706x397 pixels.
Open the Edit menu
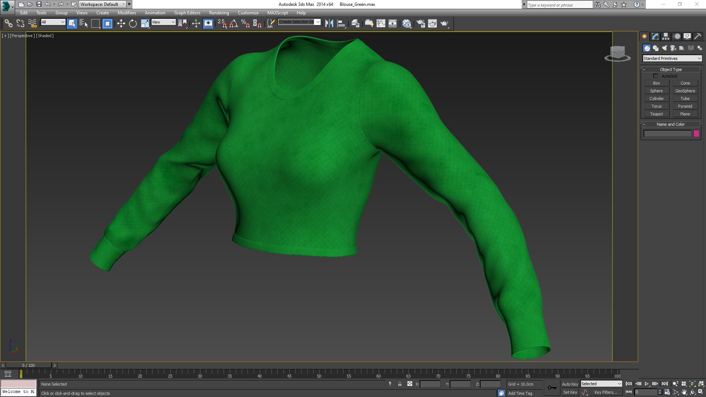coord(24,12)
